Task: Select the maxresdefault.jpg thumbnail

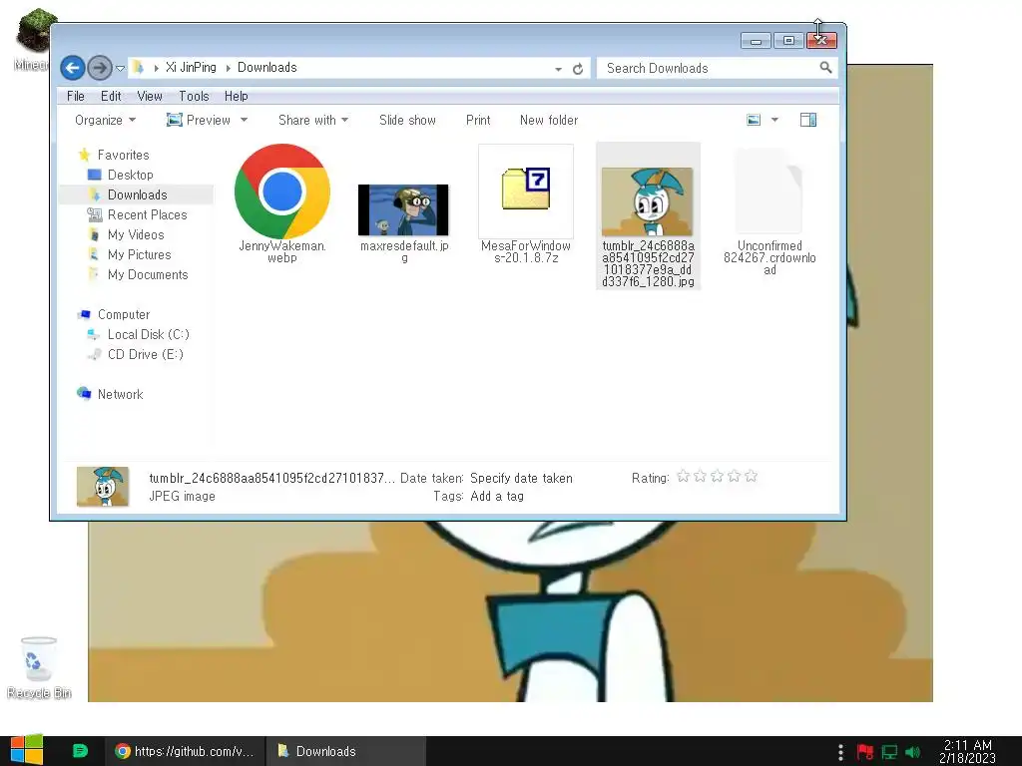Action: pyautogui.click(x=403, y=209)
